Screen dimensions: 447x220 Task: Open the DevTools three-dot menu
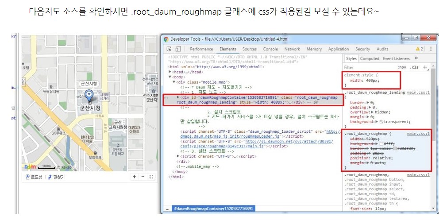(x=431, y=49)
